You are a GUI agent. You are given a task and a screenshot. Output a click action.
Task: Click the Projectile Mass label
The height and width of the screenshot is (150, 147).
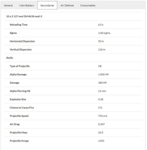(x=19, y=132)
